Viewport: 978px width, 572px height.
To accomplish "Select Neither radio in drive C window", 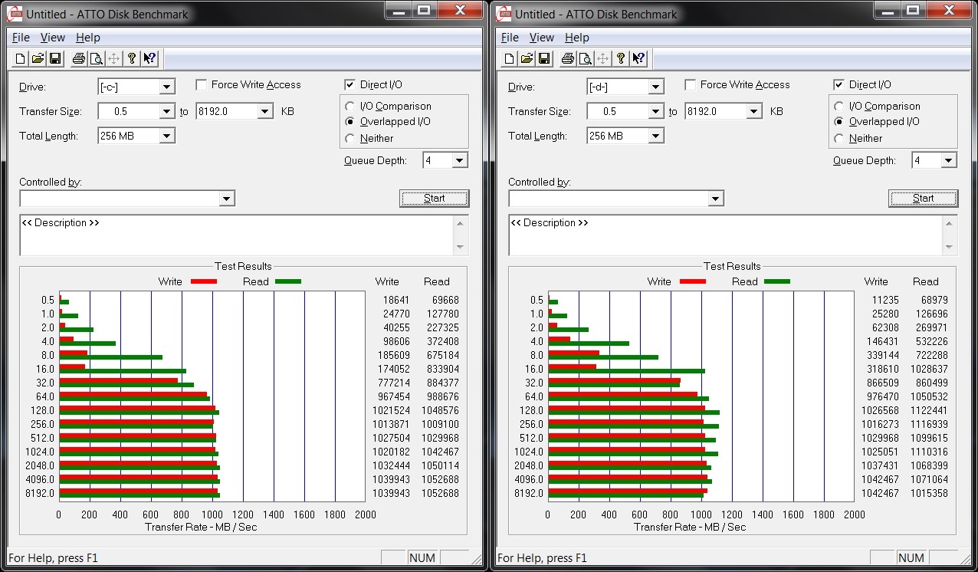I will tap(350, 139).
